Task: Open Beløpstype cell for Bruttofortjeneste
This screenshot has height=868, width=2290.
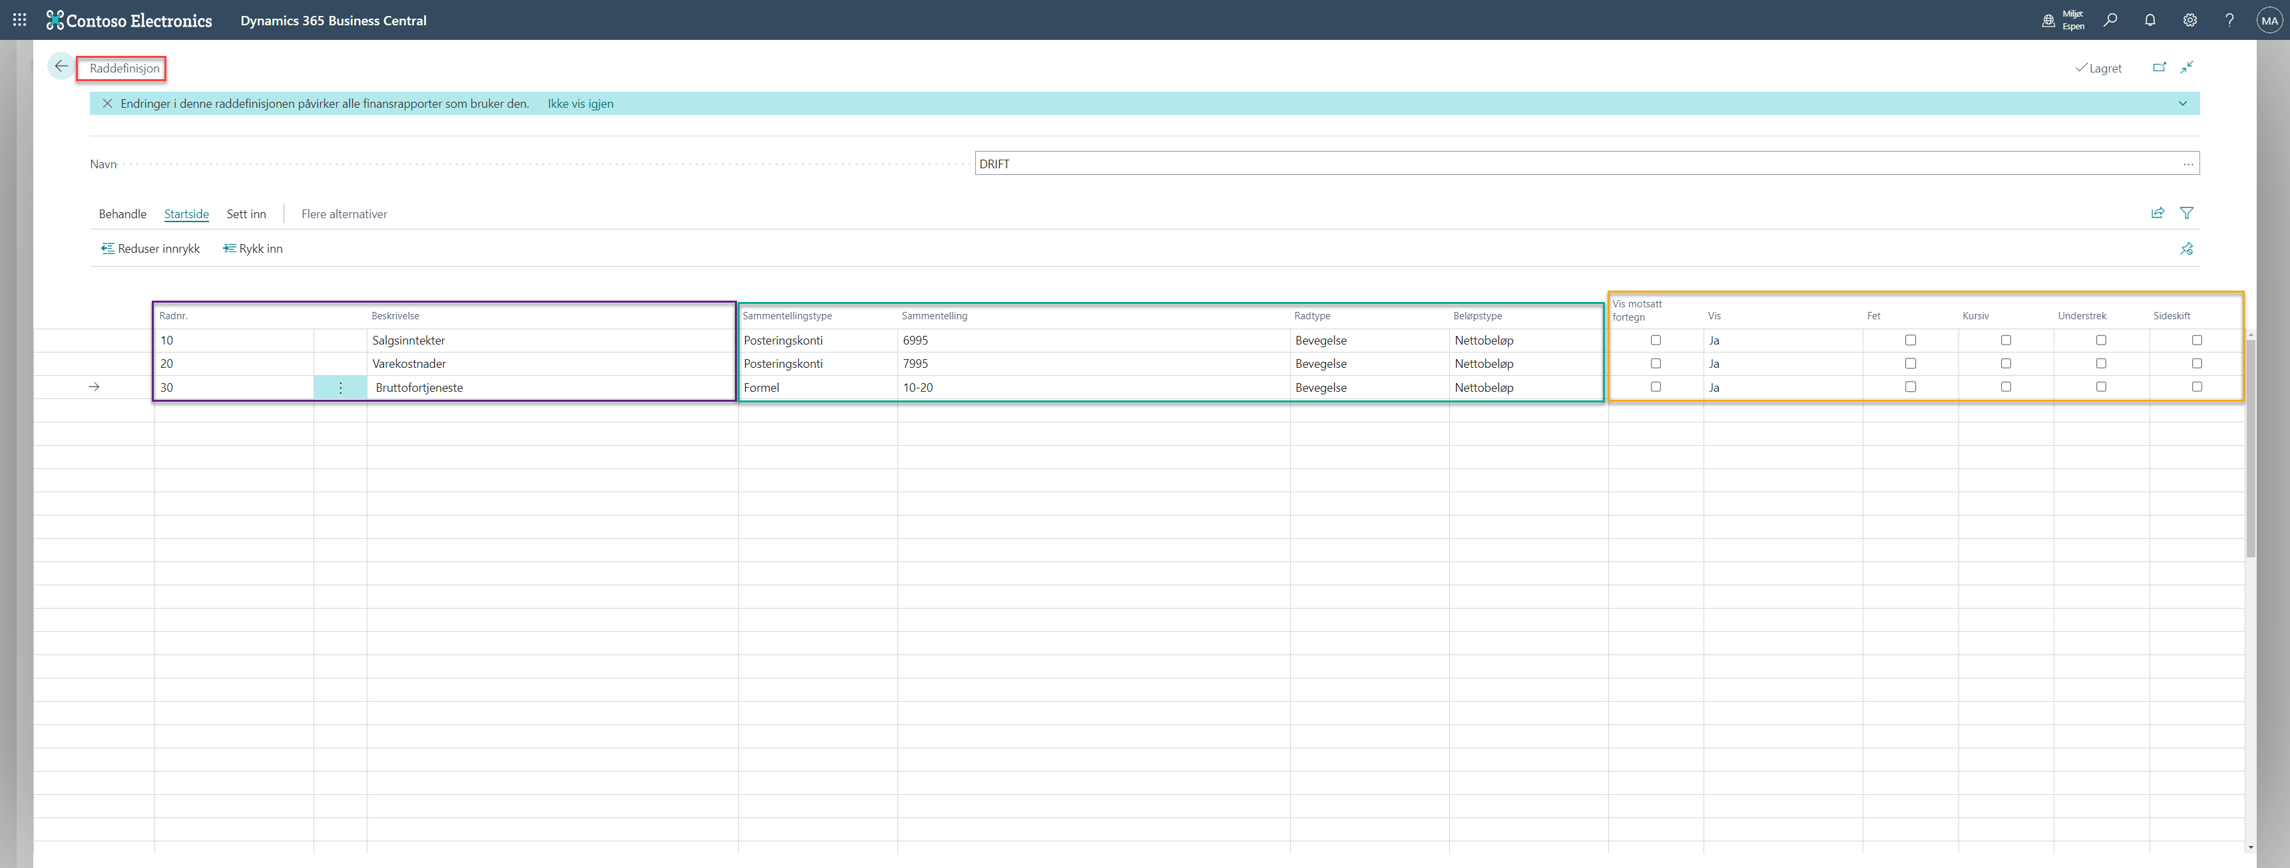Action: click(x=1528, y=387)
